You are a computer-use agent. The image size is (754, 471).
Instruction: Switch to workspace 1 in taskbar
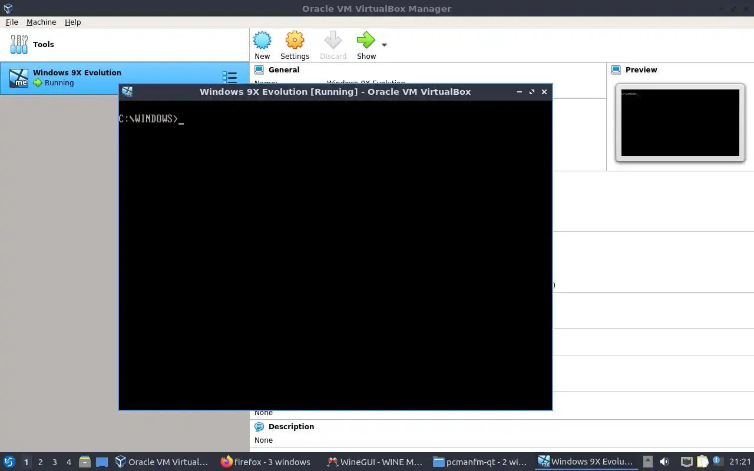pos(26,462)
